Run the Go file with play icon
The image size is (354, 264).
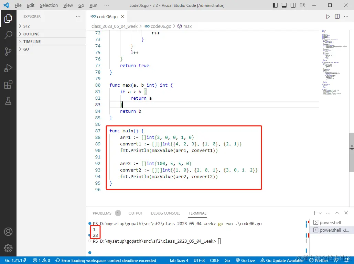coord(328,16)
